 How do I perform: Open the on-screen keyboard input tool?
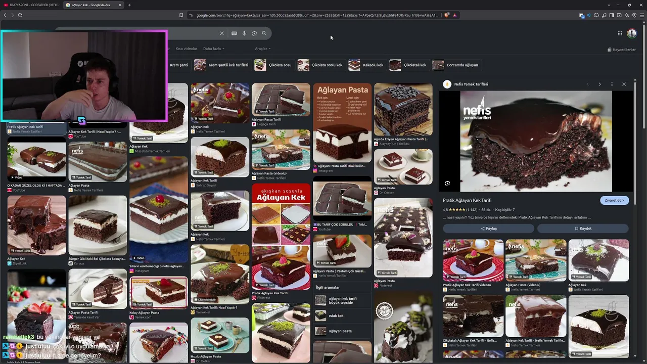234,33
